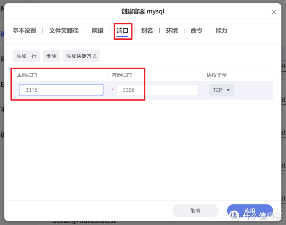Click the 添加一行 button to add a row
The height and width of the screenshot is (225, 286).
pos(26,56)
